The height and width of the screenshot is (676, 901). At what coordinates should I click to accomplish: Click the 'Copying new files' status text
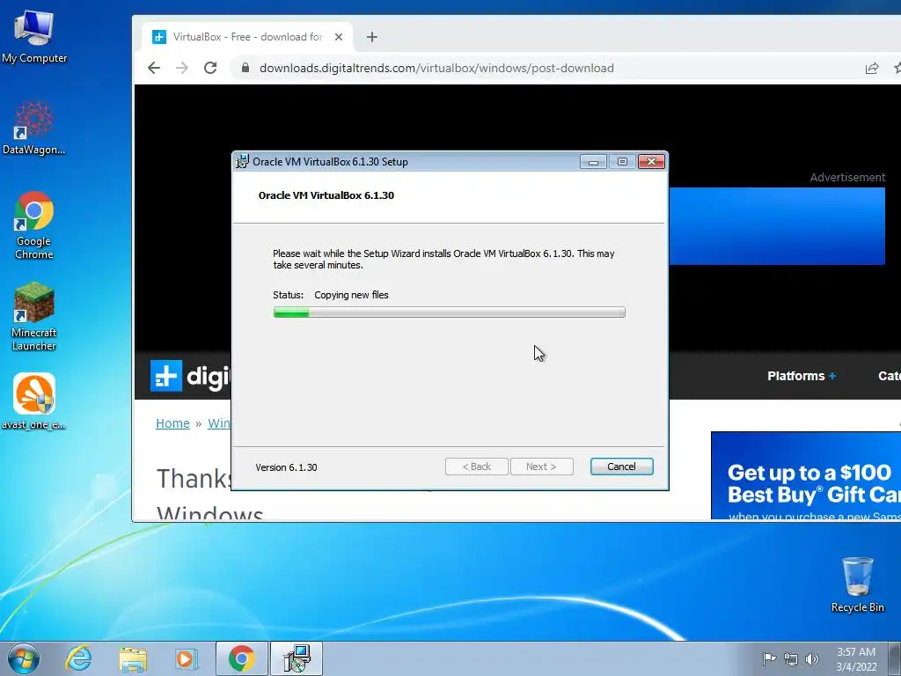[351, 295]
